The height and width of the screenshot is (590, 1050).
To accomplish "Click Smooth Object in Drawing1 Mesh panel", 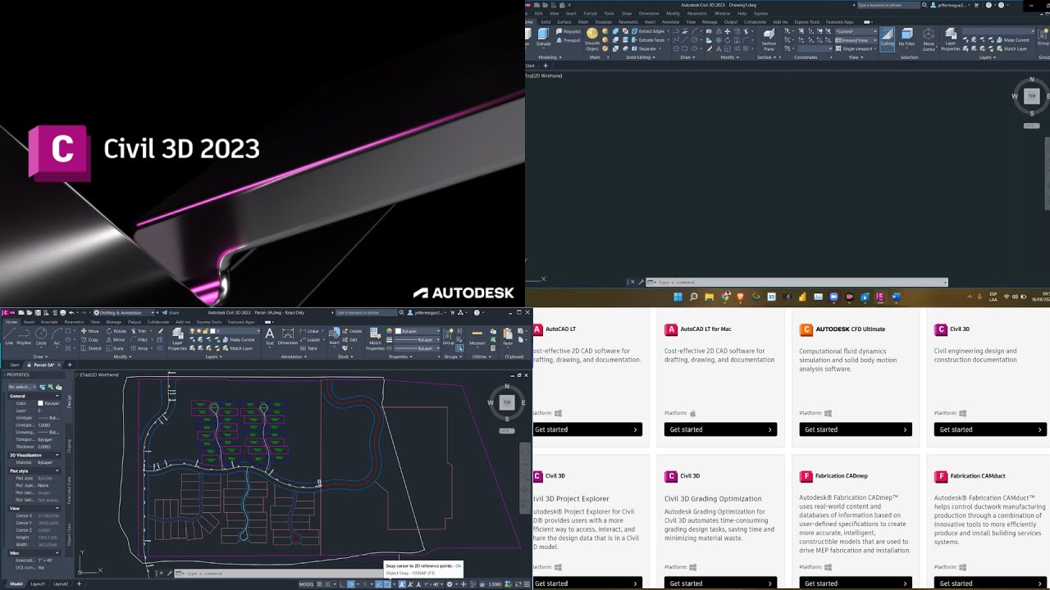I will click(592, 39).
